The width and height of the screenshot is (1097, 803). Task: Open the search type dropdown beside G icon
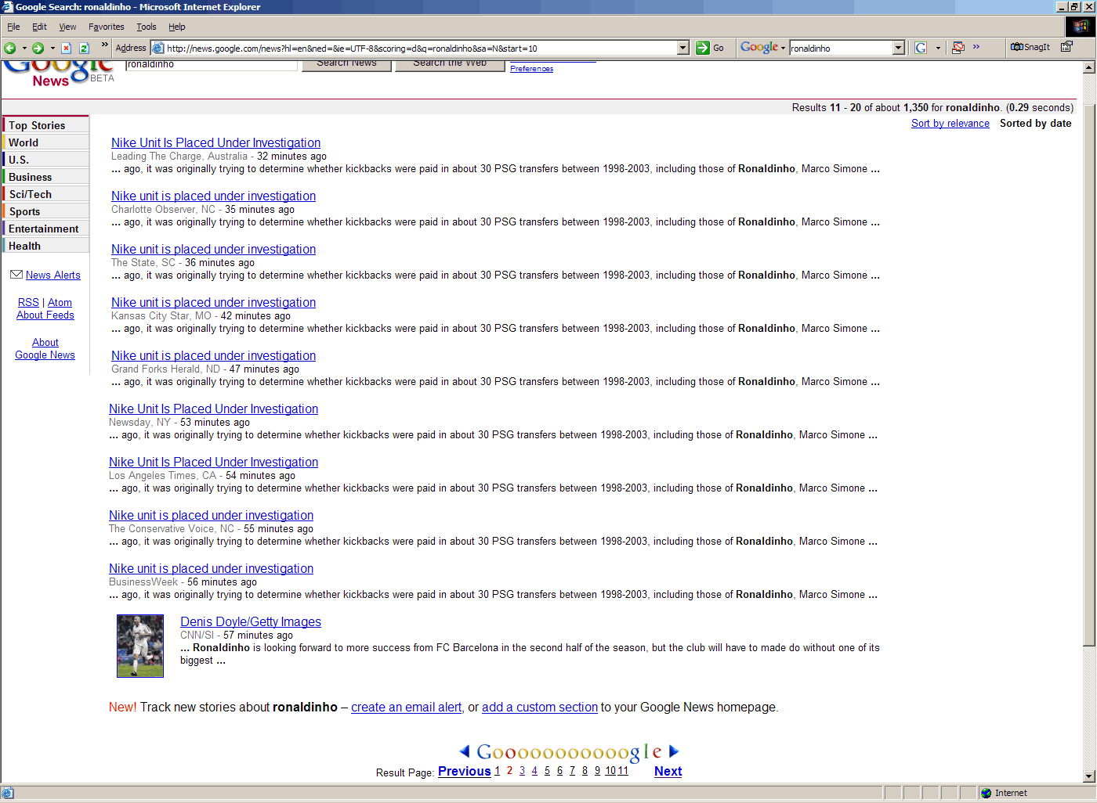pyautogui.click(x=938, y=48)
